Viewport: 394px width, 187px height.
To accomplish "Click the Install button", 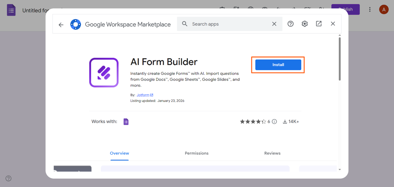I will coord(278,65).
